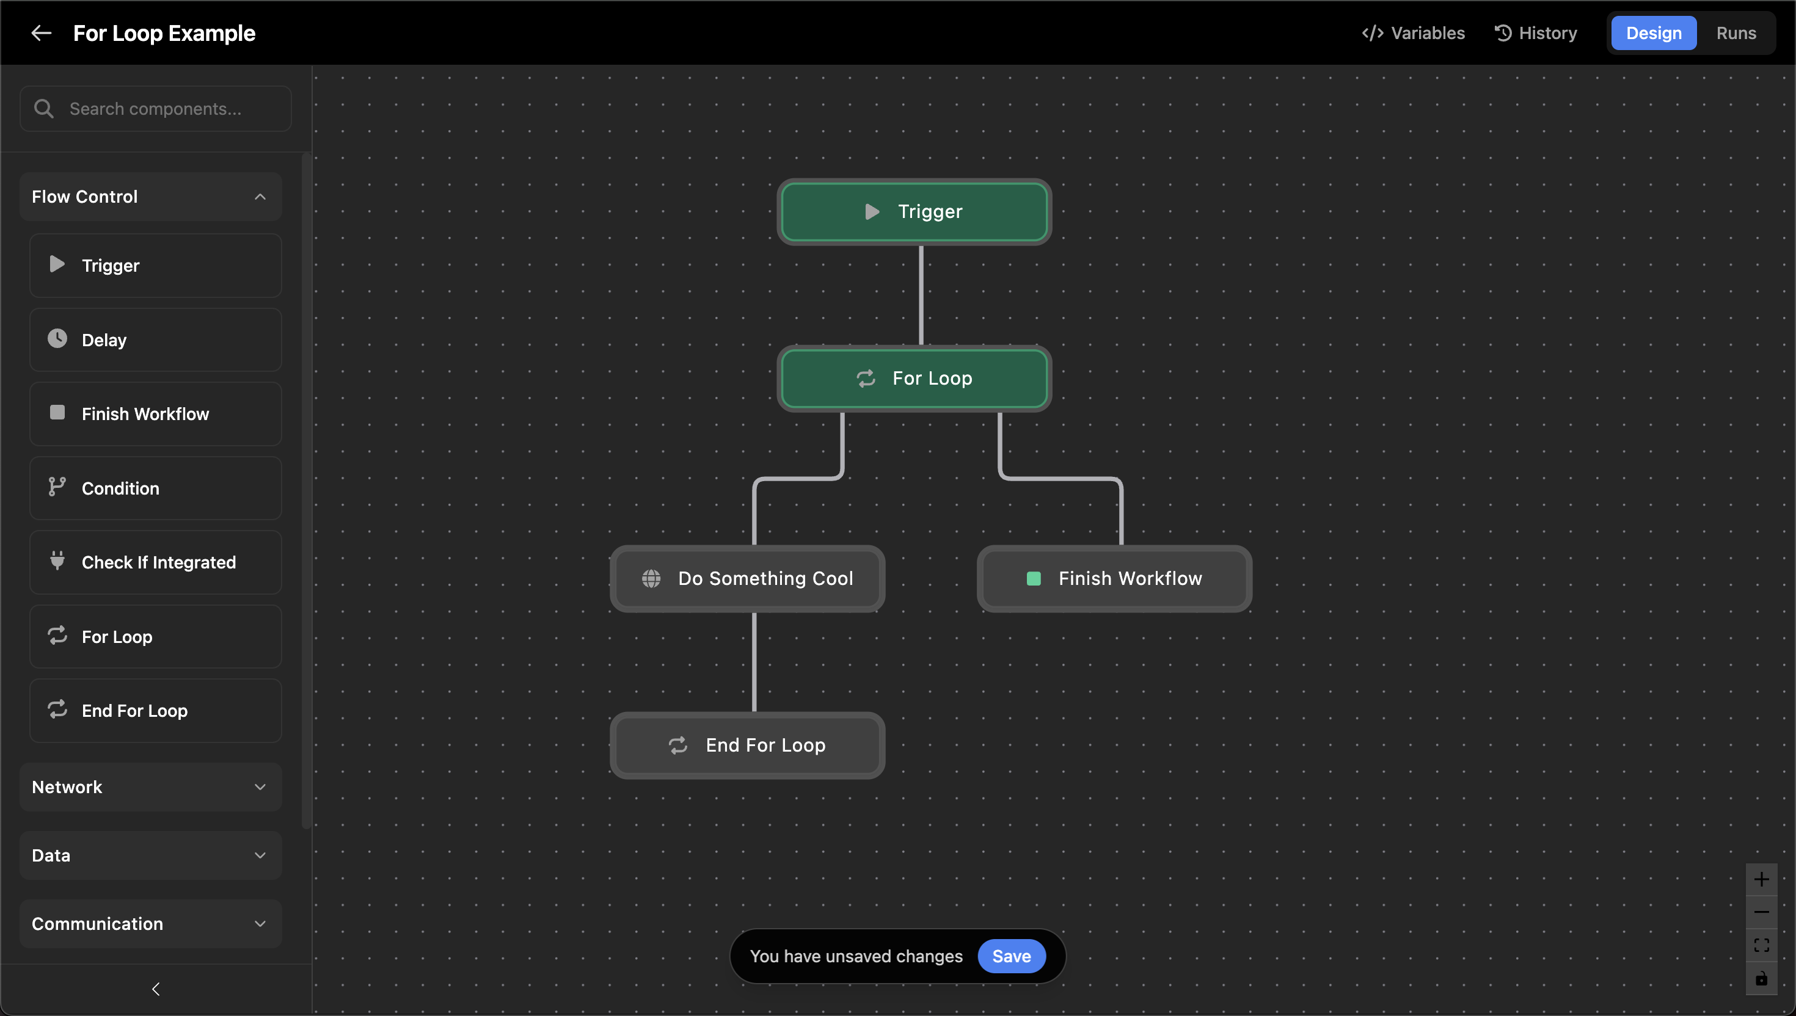This screenshot has width=1796, height=1016.
Task: Fit the workflow to view
Action: point(1761,945)
